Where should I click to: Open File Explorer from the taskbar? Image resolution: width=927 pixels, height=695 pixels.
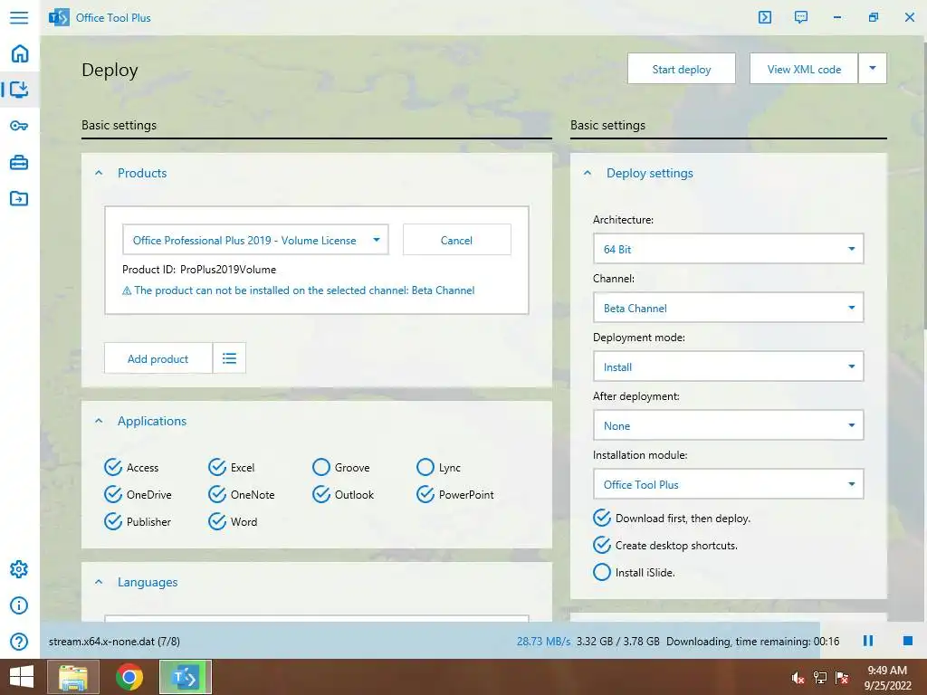(x=73, y=677)
